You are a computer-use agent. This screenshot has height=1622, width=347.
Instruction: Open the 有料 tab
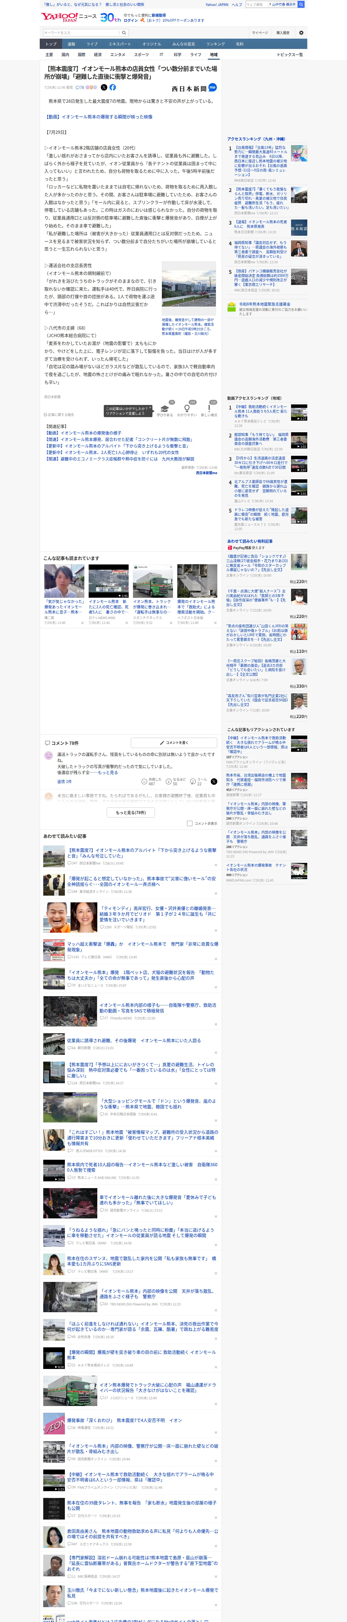pos(239,44)
